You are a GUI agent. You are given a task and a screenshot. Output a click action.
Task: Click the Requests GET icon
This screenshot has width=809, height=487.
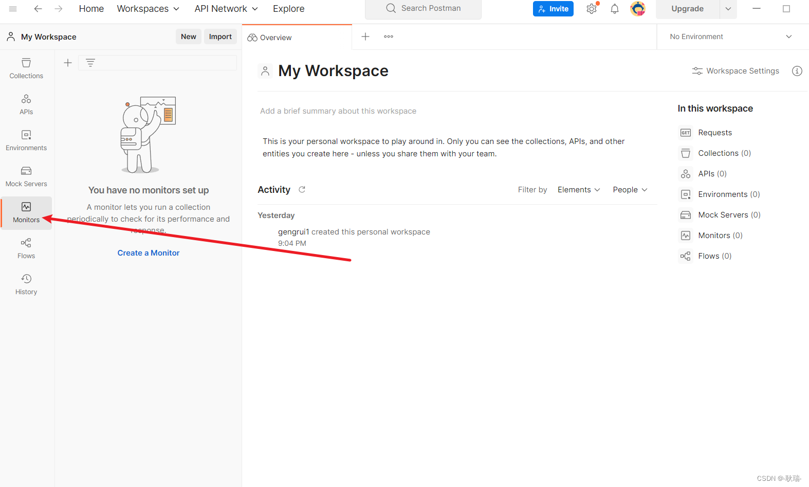(686, 133)
